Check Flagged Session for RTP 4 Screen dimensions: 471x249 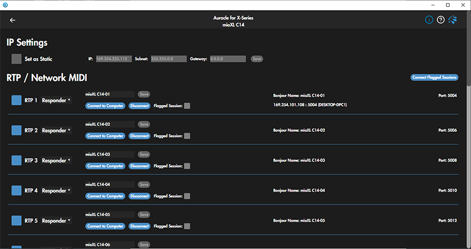[187, 196]
